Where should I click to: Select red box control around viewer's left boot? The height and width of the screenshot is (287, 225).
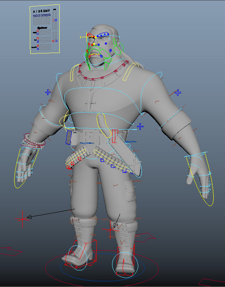click(x=81, y=253)
